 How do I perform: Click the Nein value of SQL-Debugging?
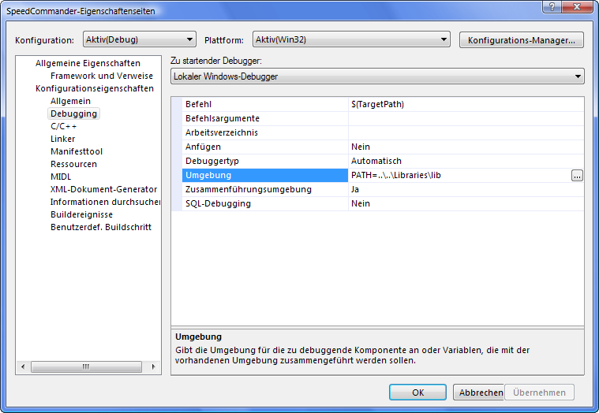click(466, 203)
